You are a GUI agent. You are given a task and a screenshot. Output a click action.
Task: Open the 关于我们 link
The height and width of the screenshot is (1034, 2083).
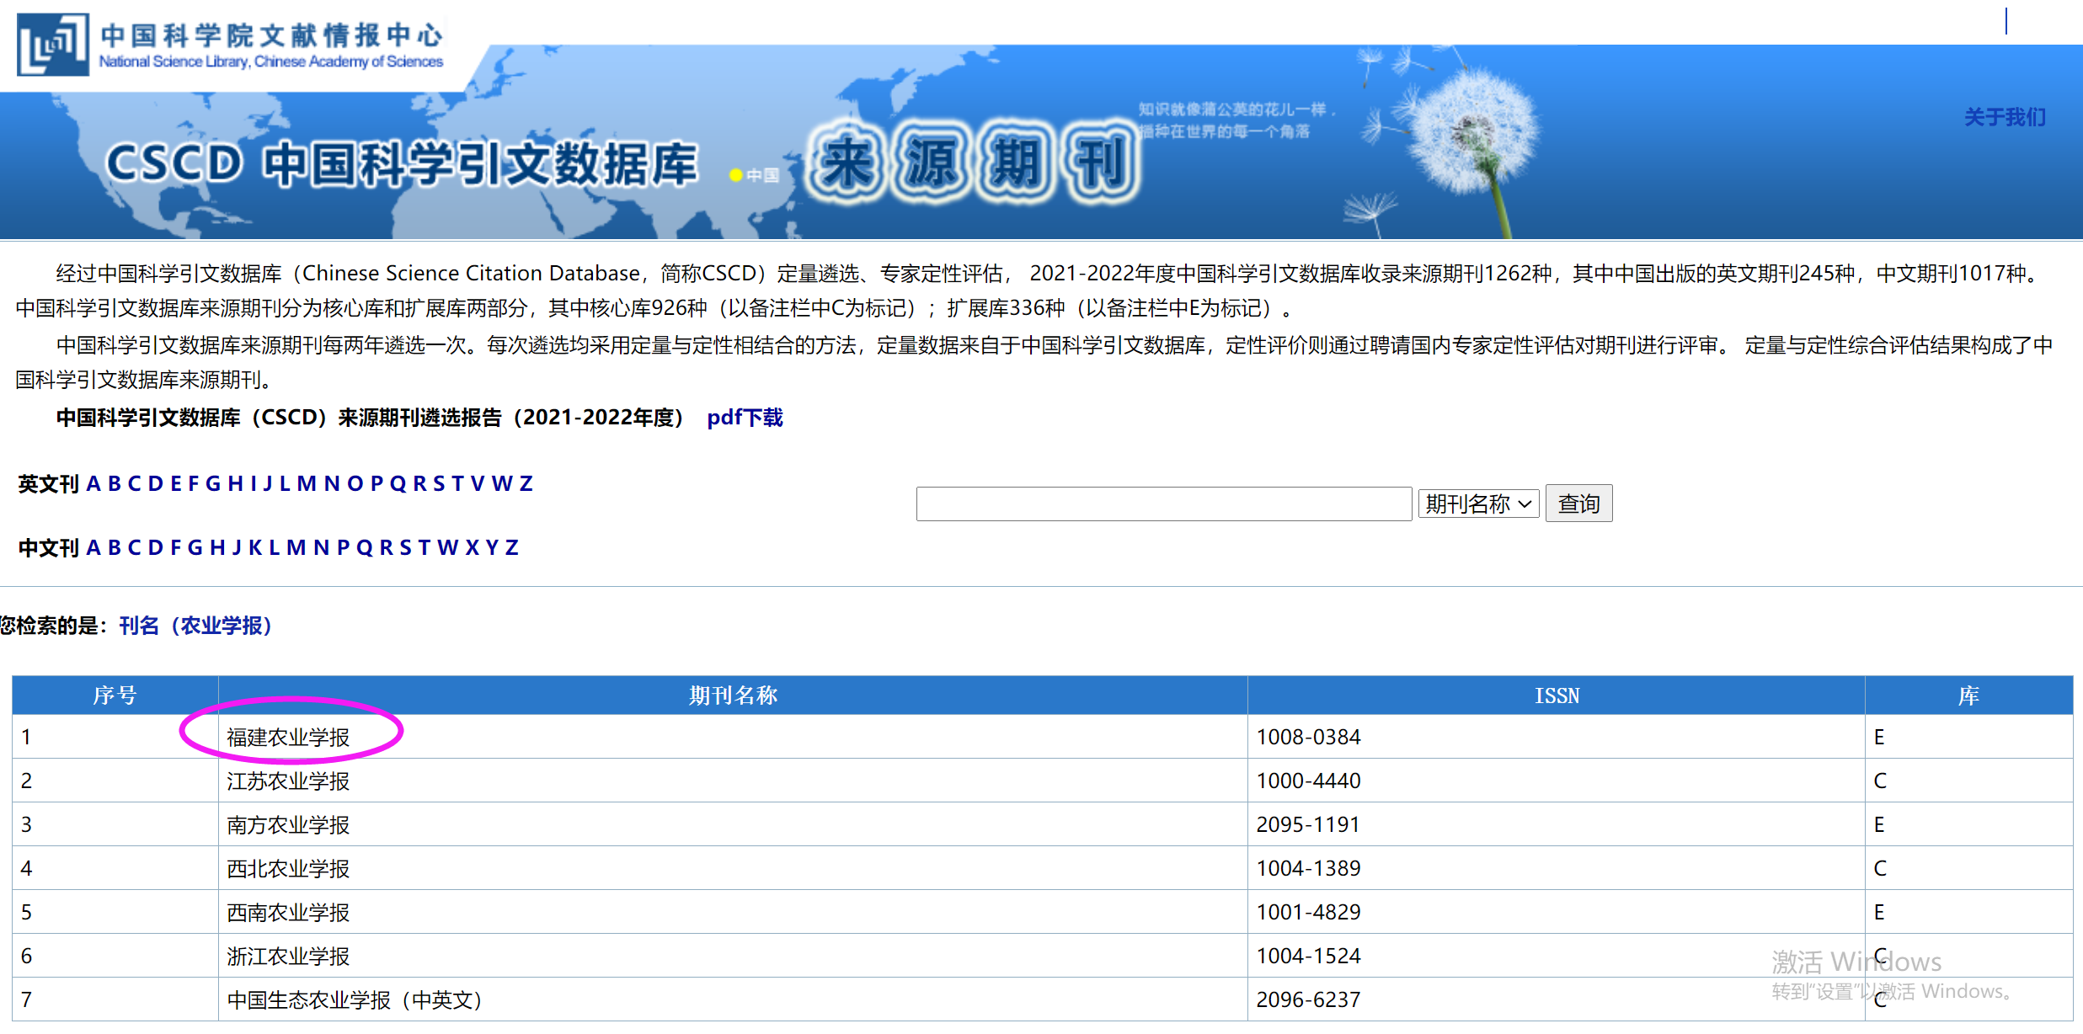(2004, 117)
